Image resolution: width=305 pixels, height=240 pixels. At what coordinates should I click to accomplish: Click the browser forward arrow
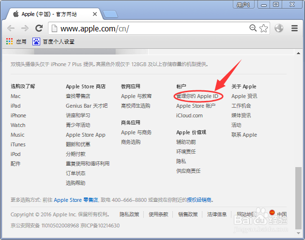[25, 28]
